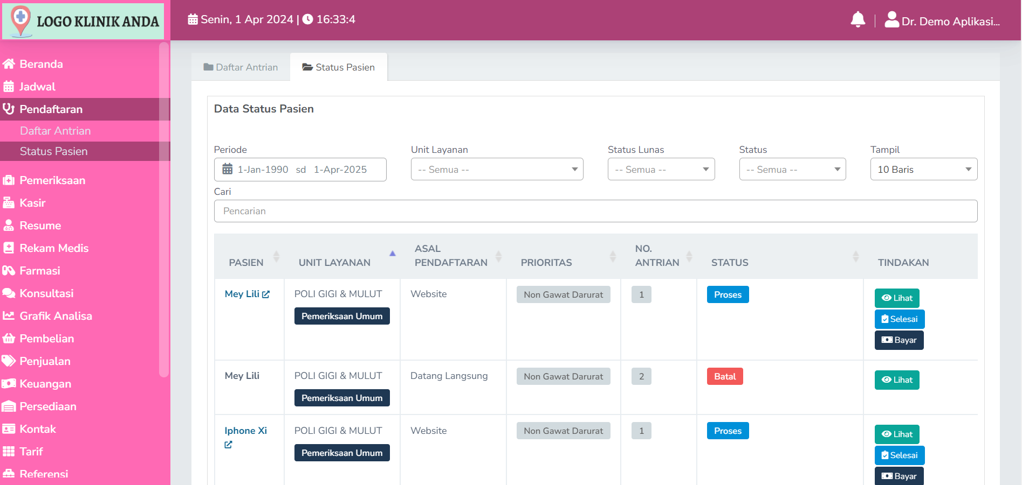Change rows shown in Tampil dropdown
Image resolution: width=1022 pixels, height=485 pixels.
[923, 170]
